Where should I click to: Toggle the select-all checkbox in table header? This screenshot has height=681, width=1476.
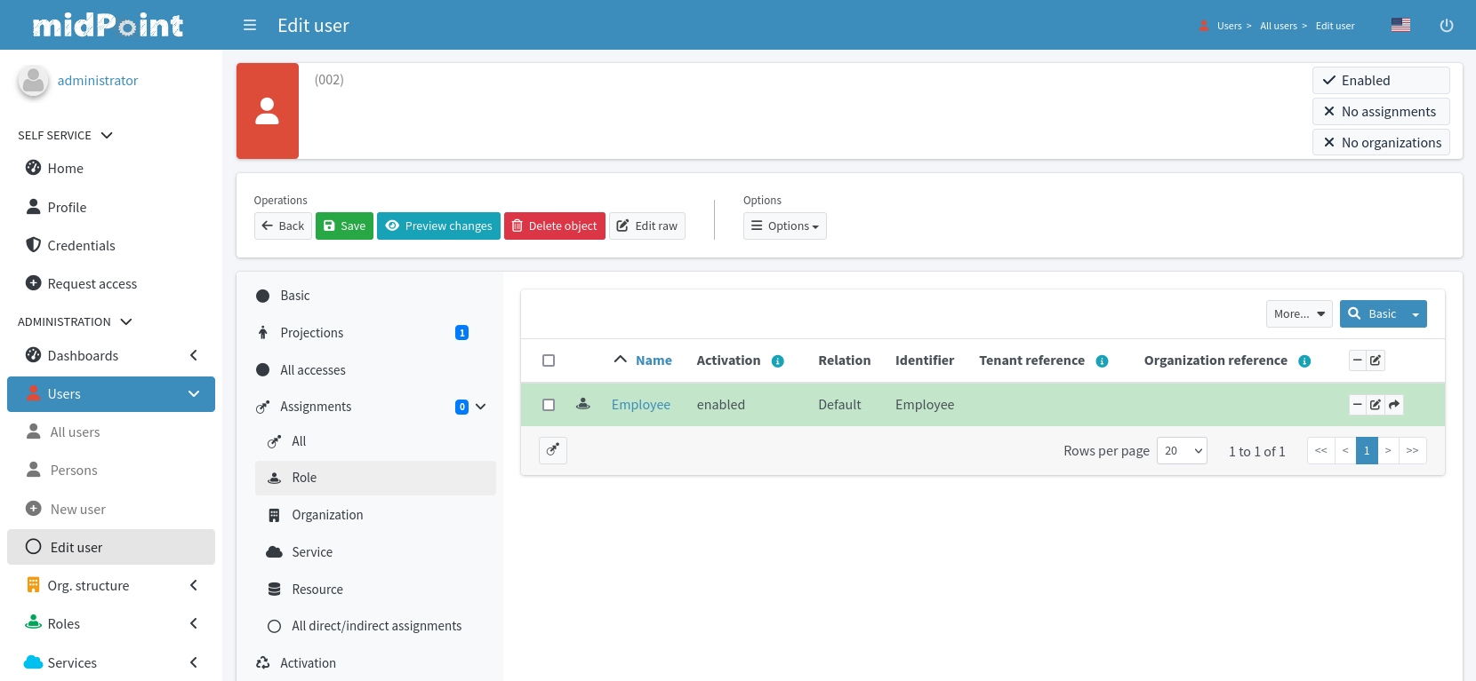point(549,360)
